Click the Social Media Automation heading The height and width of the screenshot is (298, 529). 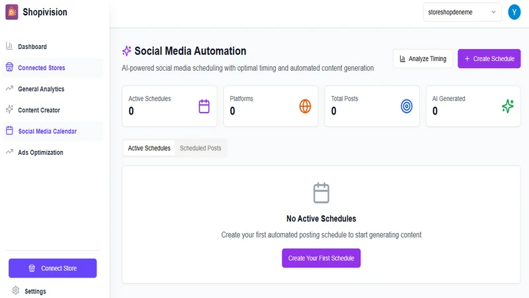point(190,51)
